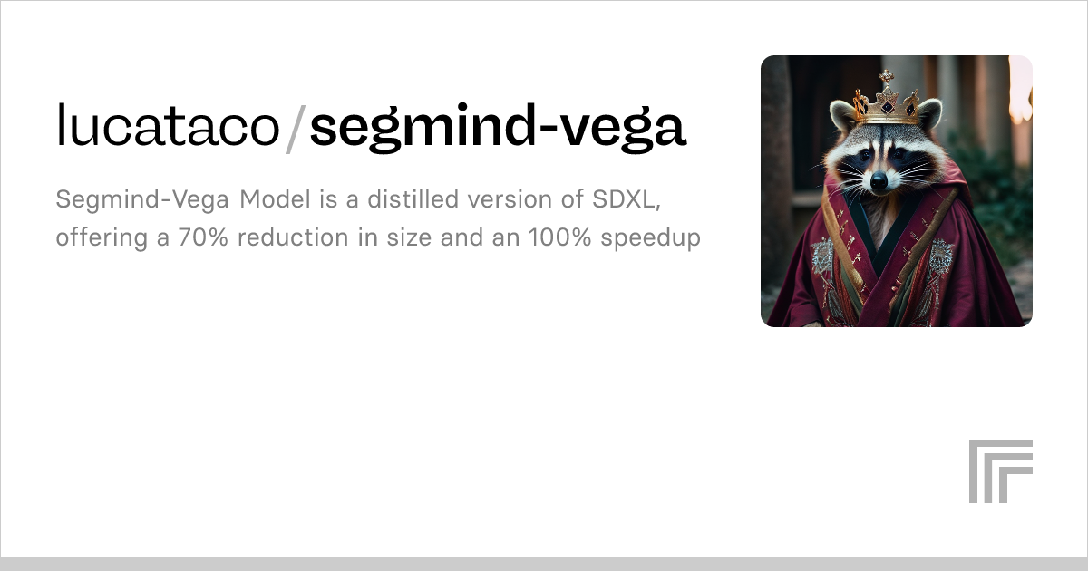Viewport: 1088px width, 571px height.
Task: Click the raccoon's nose in the image
Action: pyautogui.click(x=879, y=182)
